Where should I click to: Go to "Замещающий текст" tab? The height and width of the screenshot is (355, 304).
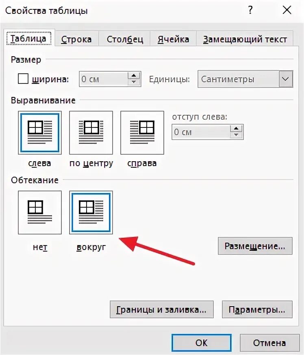(x=245, y=39)
